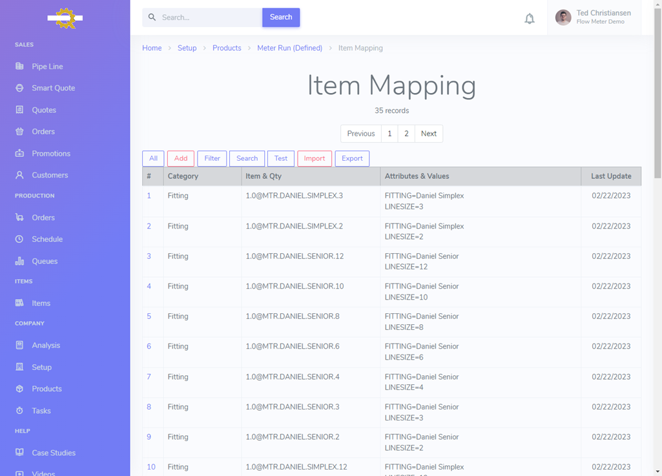This screenshot has width=662, height=476.
Task: Click the Export button above table
Action: point(352,158)
